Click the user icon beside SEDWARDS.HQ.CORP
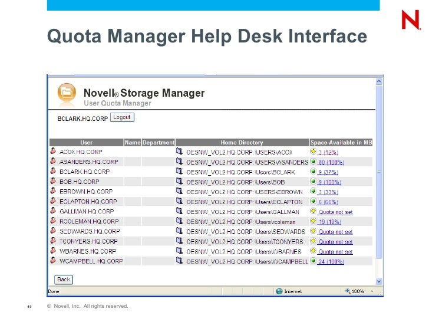Viewport: 429px width, 322px height. 53,231
